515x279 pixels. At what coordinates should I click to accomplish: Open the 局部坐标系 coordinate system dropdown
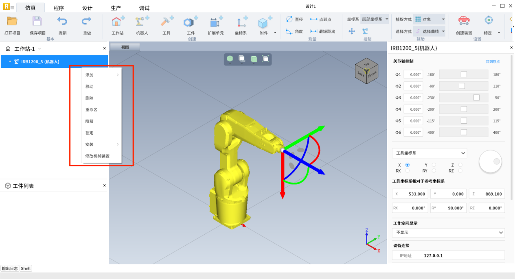point(375,19)
